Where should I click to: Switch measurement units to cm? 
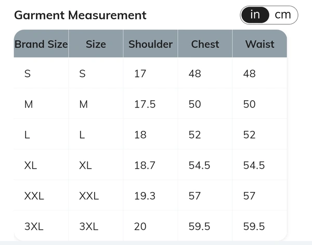coord(283,15)
